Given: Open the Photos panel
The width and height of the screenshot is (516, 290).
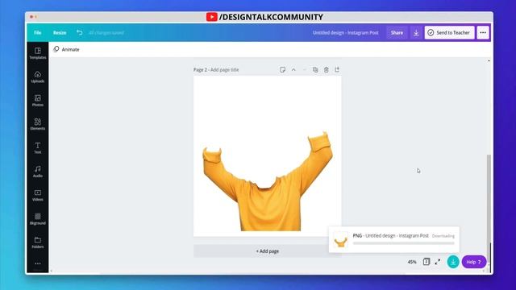Looking at the screenshot, I should click(38, 101).
